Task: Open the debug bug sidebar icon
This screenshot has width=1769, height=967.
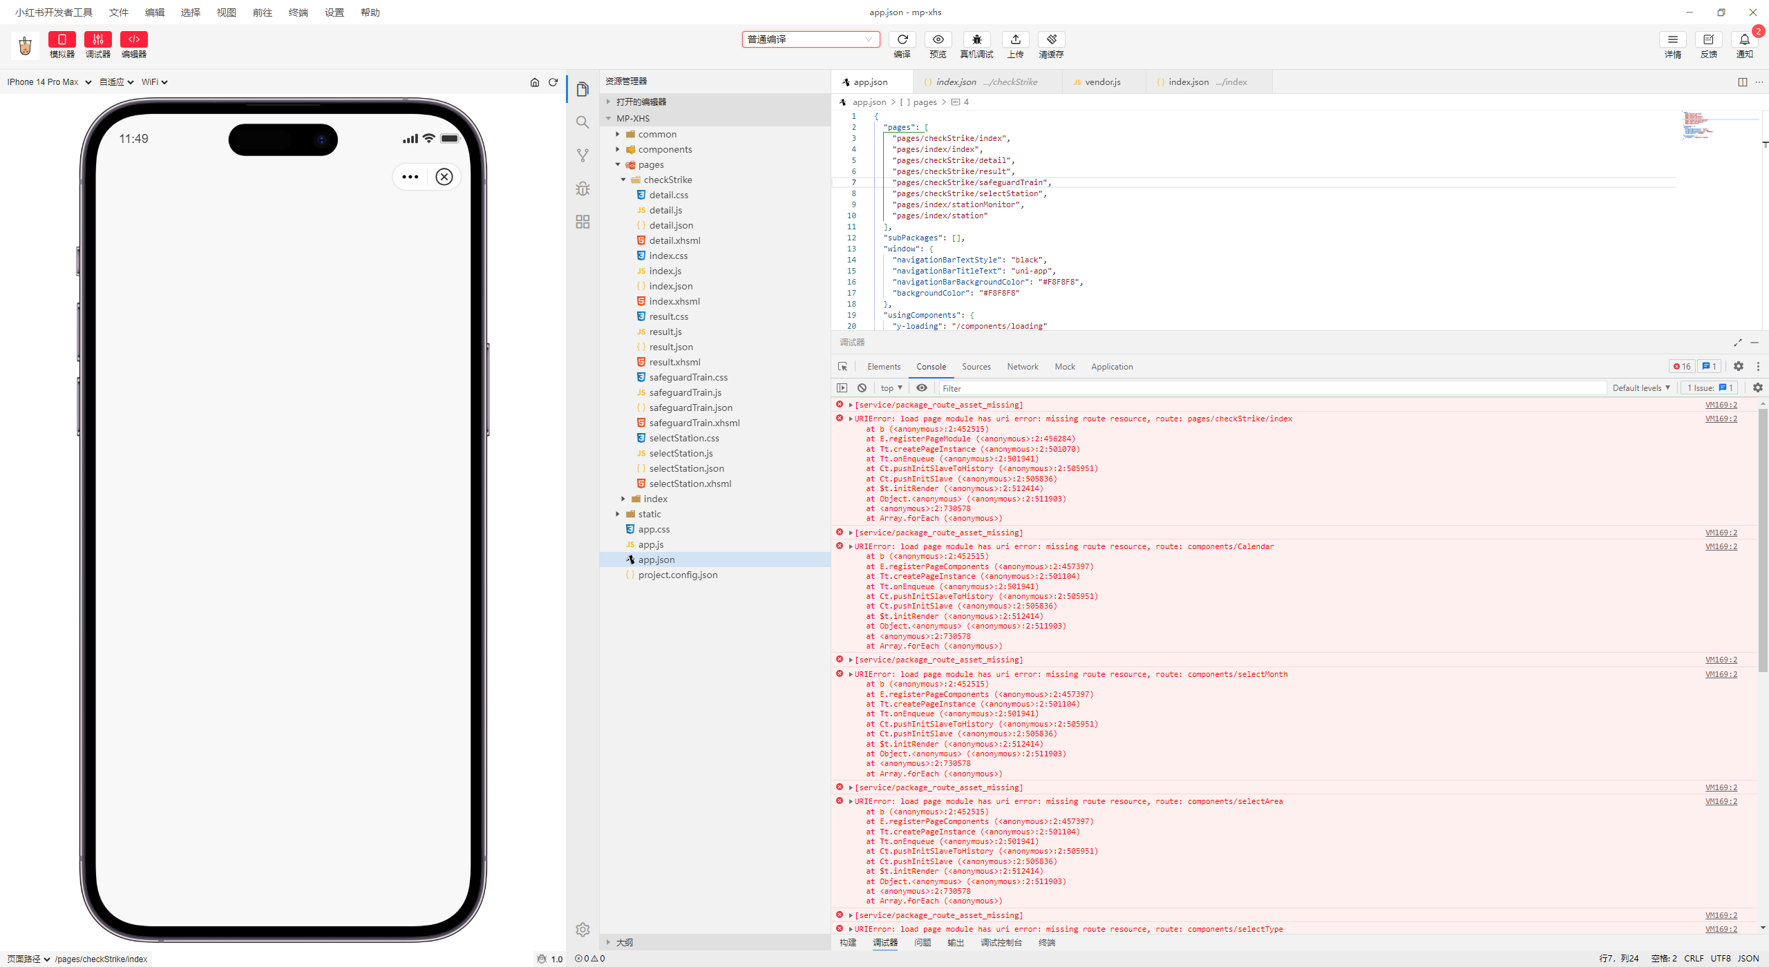Action: pyautogui.click(x=583, y=189)
